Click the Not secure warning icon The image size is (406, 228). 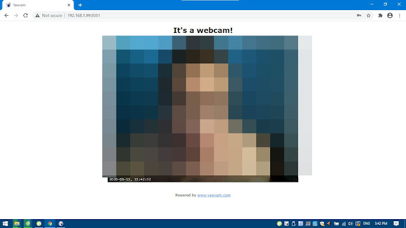click(37, 15)
